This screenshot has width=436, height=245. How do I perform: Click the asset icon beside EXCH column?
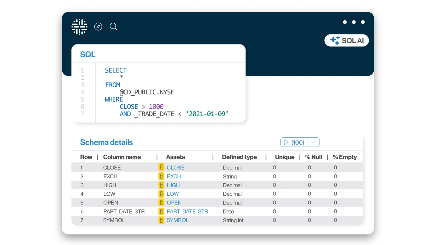point(161,176)
